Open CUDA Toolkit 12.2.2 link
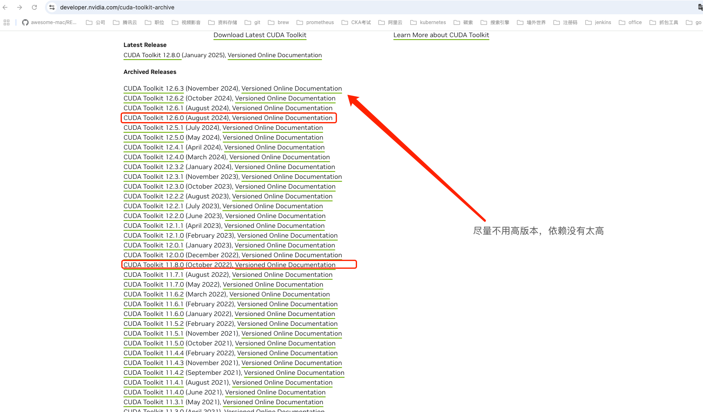The image size is (703, 412). [x=154, y=196]
